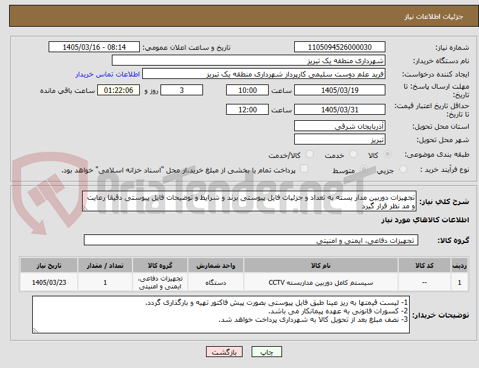Click the announcement date field 1405/03/16
This screenshot has height=368, width=479.
[x=94, y=47]
